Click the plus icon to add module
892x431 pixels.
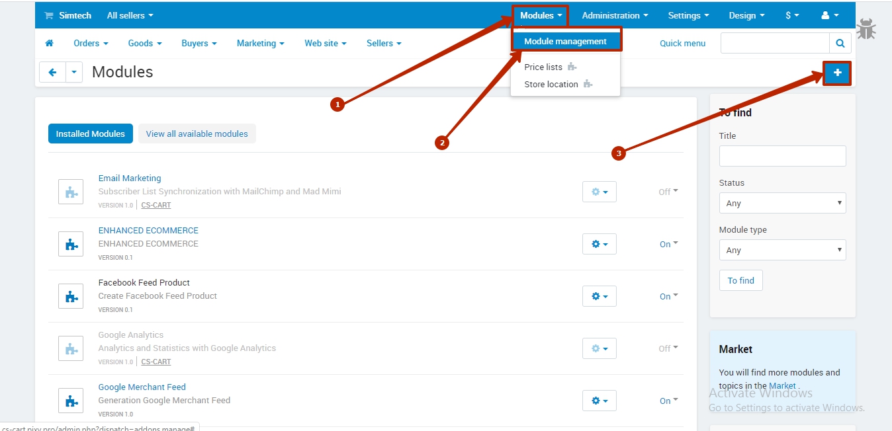click(x=837, y=73)
